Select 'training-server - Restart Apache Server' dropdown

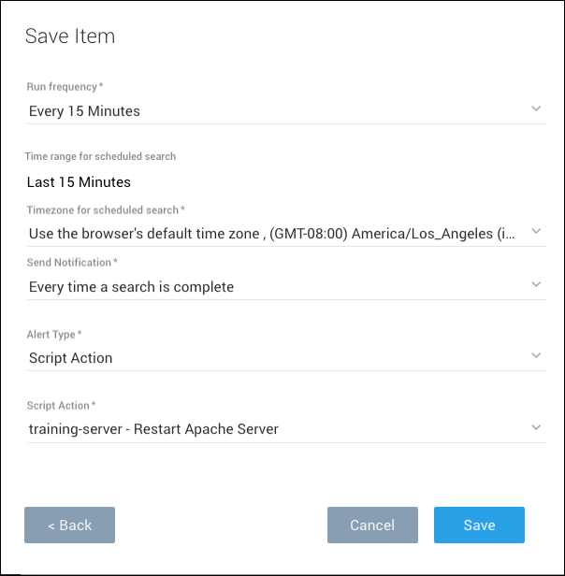(x=271, y=429)
